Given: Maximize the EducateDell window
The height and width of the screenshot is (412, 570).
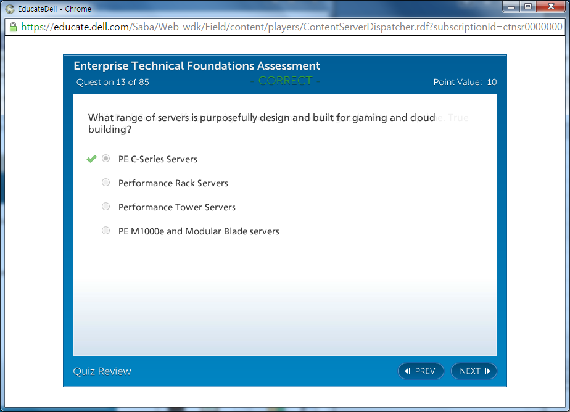Looking at the screenshot, I should (x=527, y=7).
